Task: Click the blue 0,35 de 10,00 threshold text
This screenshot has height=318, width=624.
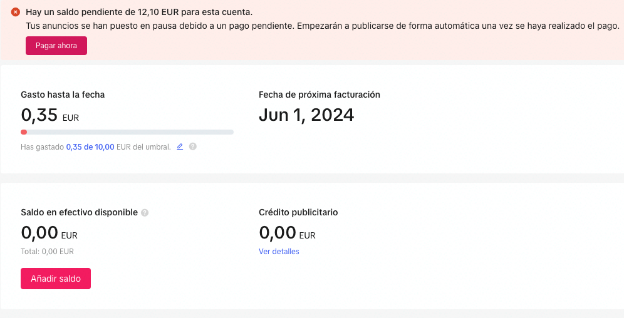Action: (x=90, y=147)
